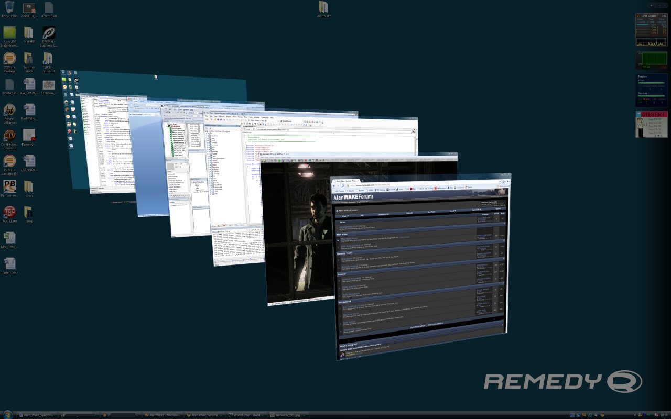This screenshot has height=419, width=671.
Task: Click the sidebar add gadget plus button
Action: (x=651, y=5)
